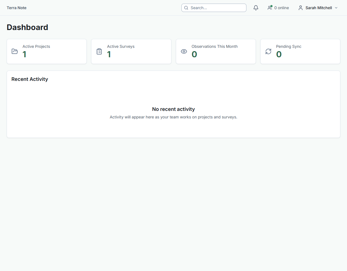Click the user profile avatar icon

[x=300, y=8]
